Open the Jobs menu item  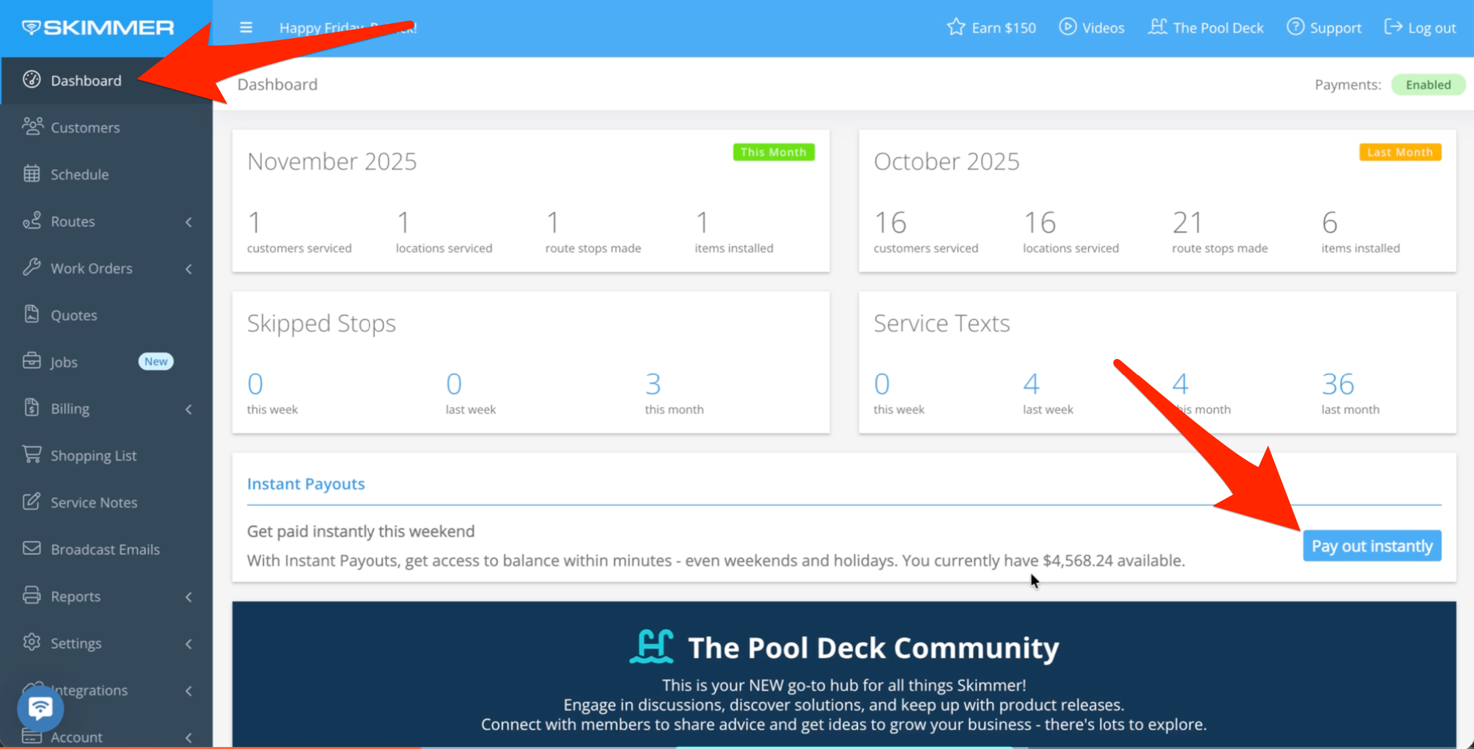[x=64, y=361]
